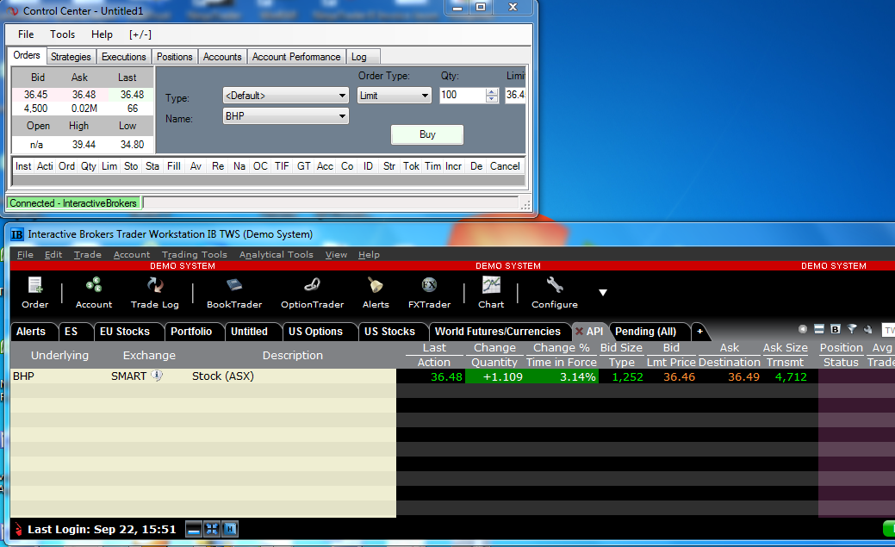Switch to the Strategies tab
The height and width of the screenshot is (547, 895).
pos(71,57)
